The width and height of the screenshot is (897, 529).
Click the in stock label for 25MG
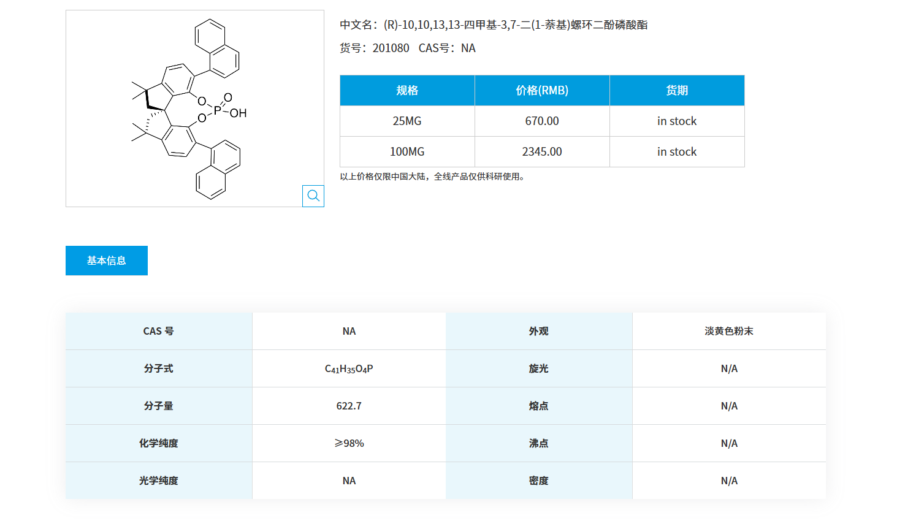click(677, 121)
